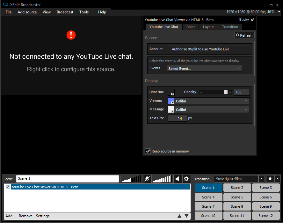Open the Help menu
283x223 pixels.
tap(102, 12)
